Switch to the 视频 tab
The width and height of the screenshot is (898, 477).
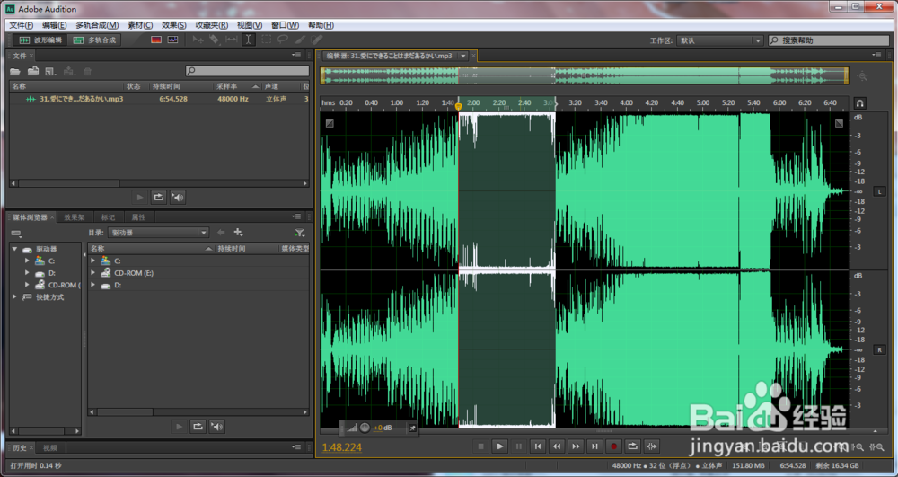click(x=49, y=447)
